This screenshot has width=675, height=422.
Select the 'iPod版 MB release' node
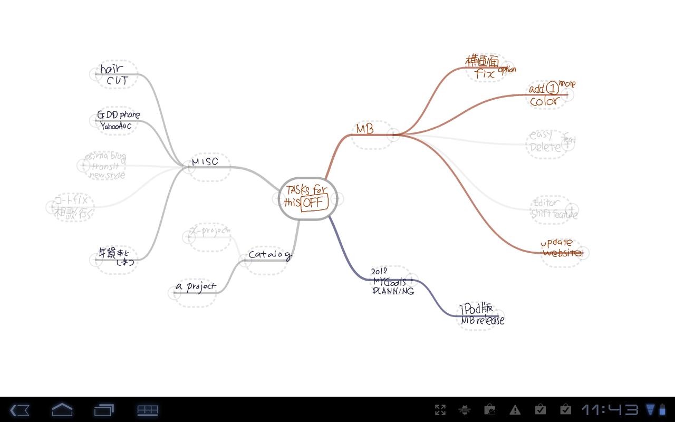[x=480, y=315]
